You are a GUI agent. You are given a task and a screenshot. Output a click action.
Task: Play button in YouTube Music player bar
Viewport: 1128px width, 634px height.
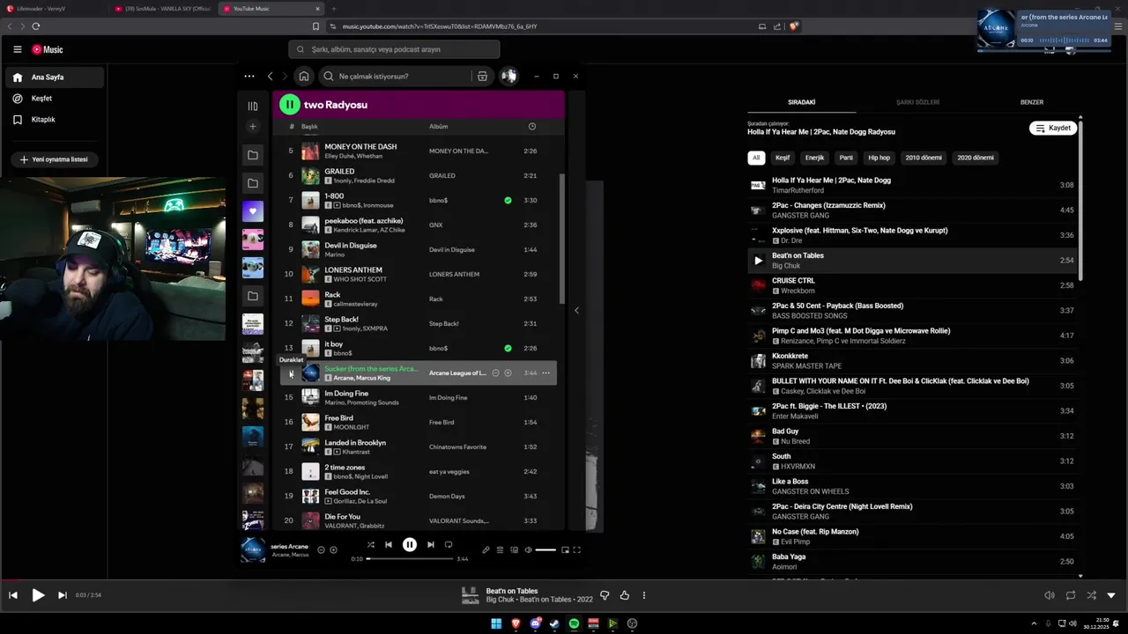(x=38, y=595)
